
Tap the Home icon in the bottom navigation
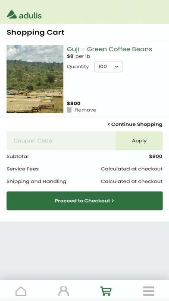pyautogui.click(x=21, y=291)
